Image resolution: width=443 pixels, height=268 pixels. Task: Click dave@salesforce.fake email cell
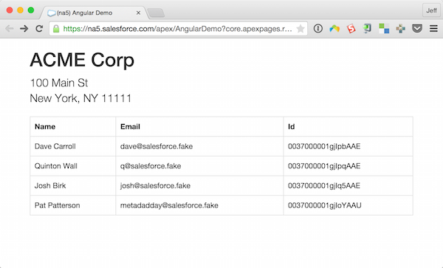(x=199, y=146)
